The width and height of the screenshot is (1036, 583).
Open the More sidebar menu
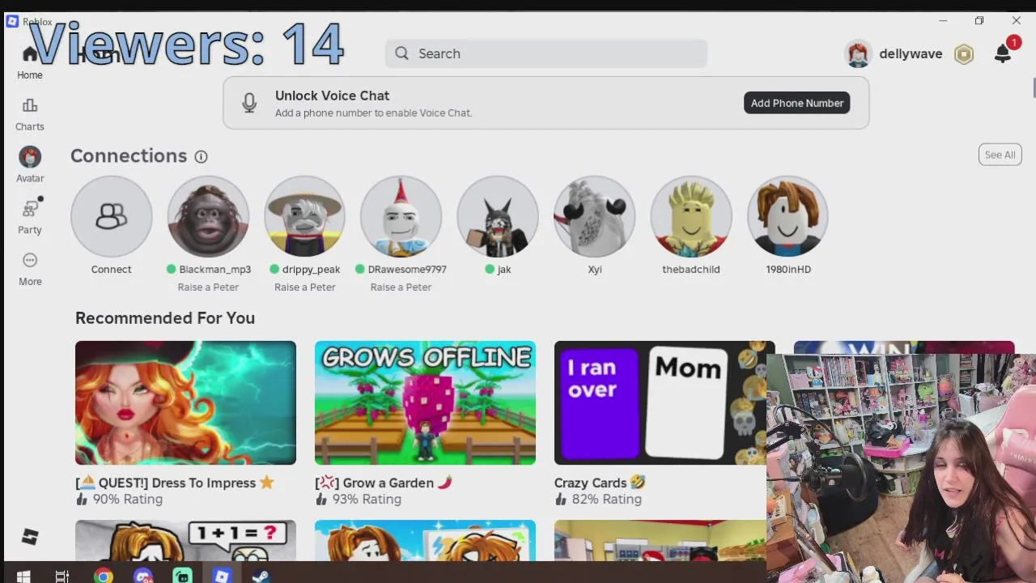30,261
